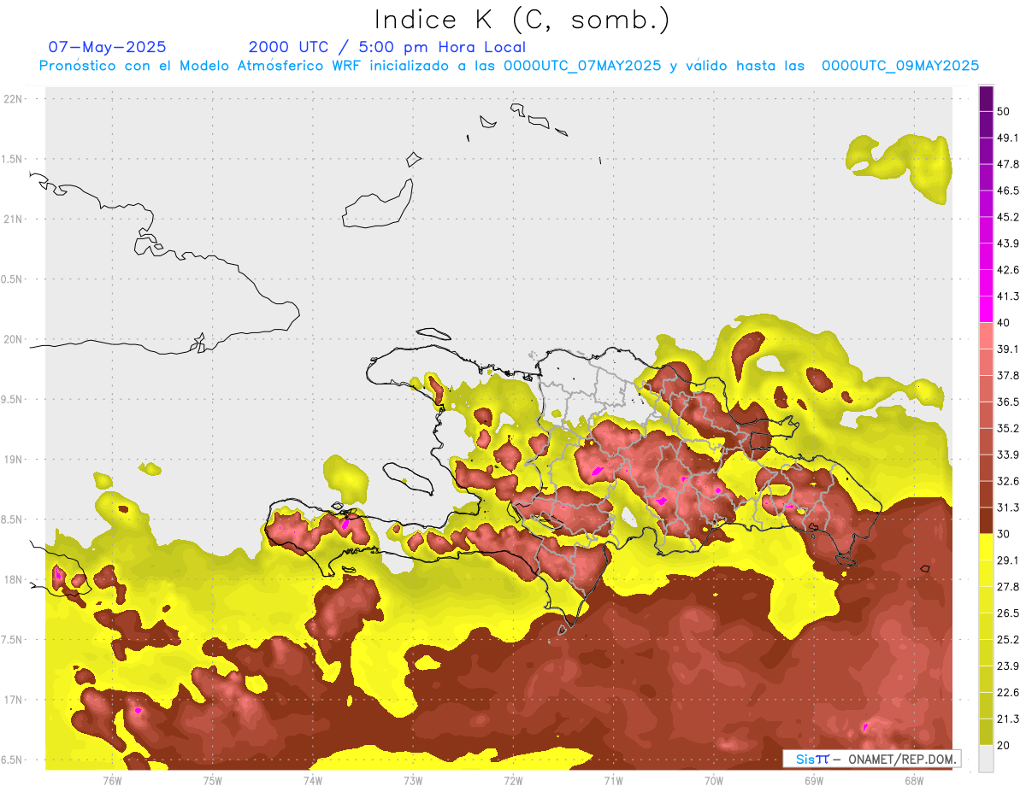
Task: Click the '50' colorbar value
Action: (1004, 111)
